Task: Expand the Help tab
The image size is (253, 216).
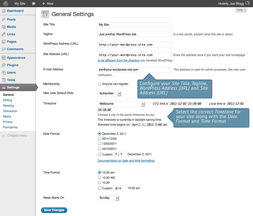Action: coord(241,10)
